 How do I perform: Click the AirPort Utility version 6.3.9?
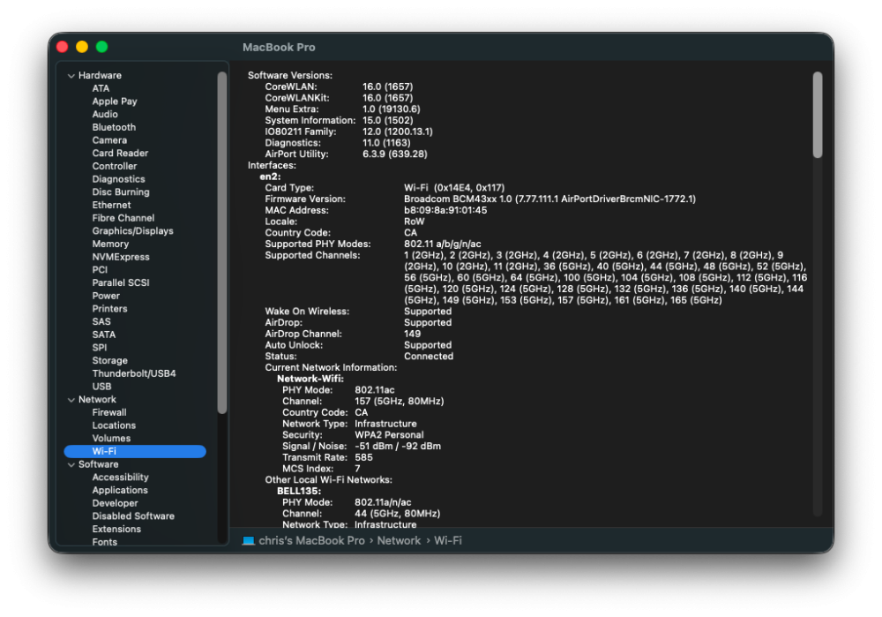(394, 154)
